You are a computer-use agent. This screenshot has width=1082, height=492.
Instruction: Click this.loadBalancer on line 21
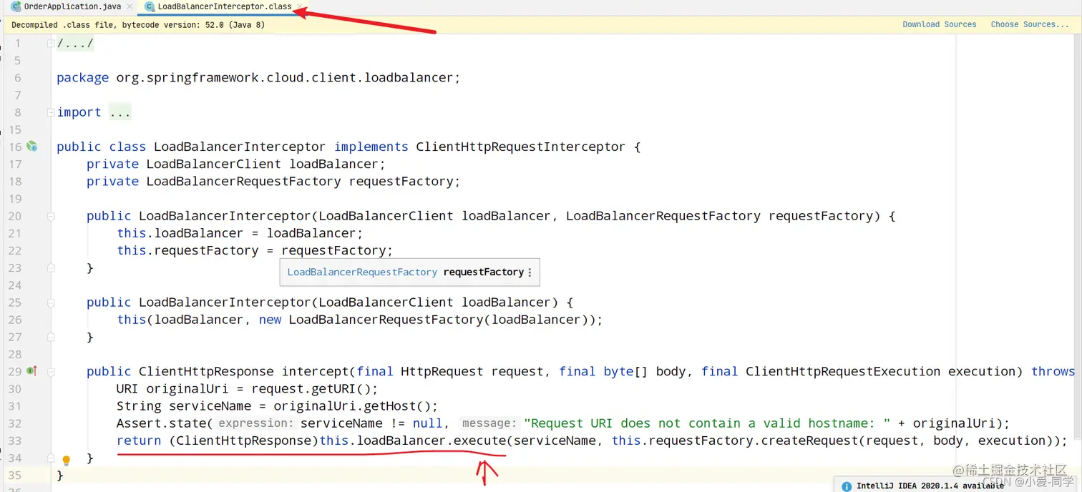click(180, 233)
